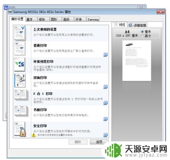Show the 预览 preview tab
This screenshot has width=170, height=160.
pos(120,25)
